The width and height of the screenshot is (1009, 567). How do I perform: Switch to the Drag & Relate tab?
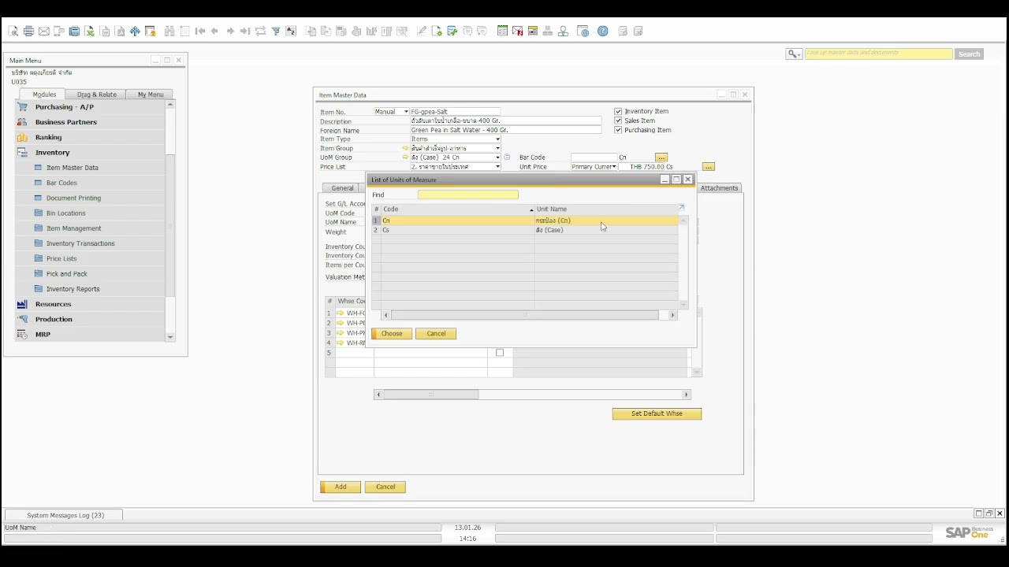97,94
